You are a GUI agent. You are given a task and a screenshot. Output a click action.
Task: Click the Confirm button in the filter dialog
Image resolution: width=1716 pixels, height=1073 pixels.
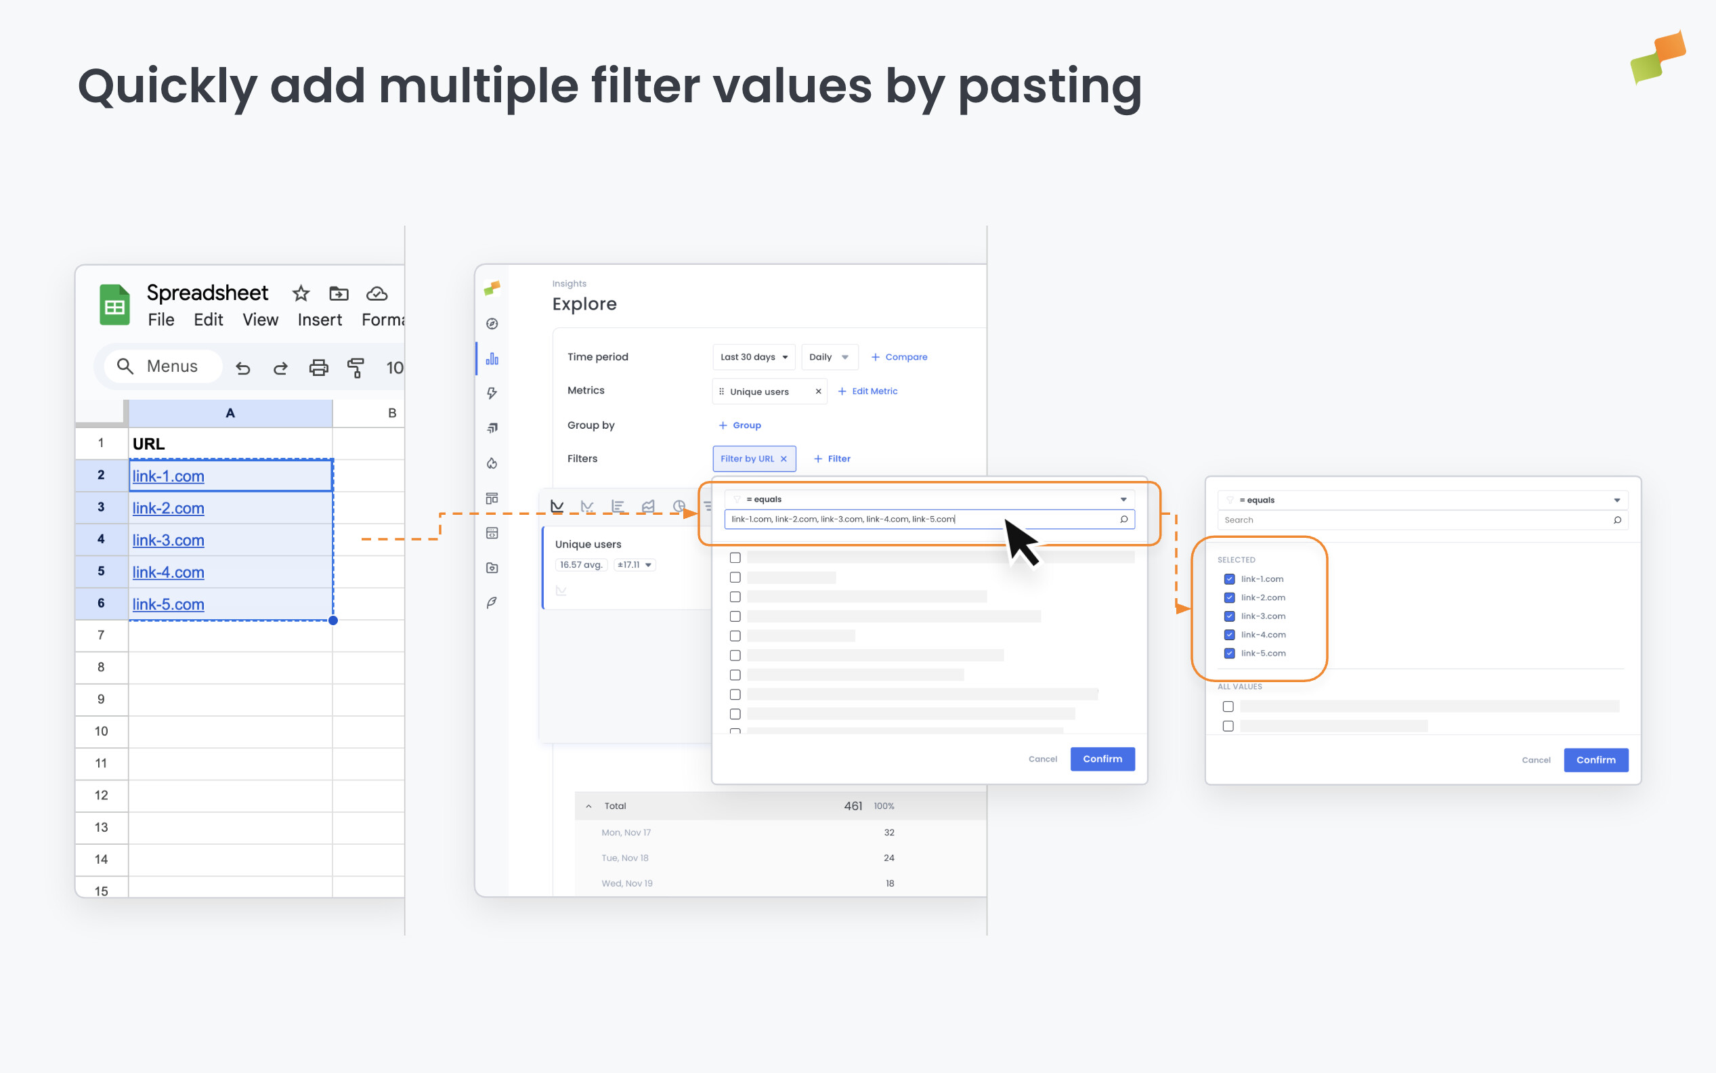pos(1102,759)
